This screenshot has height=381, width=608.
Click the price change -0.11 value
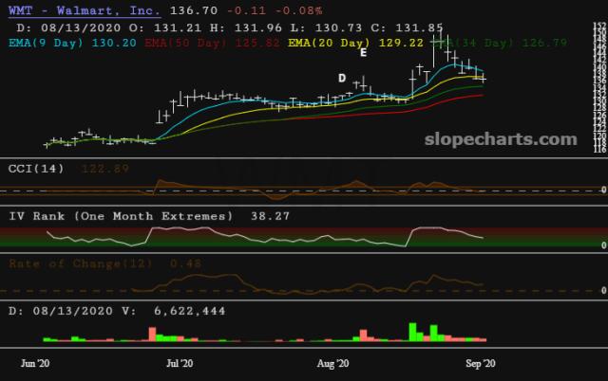point(246,10)
